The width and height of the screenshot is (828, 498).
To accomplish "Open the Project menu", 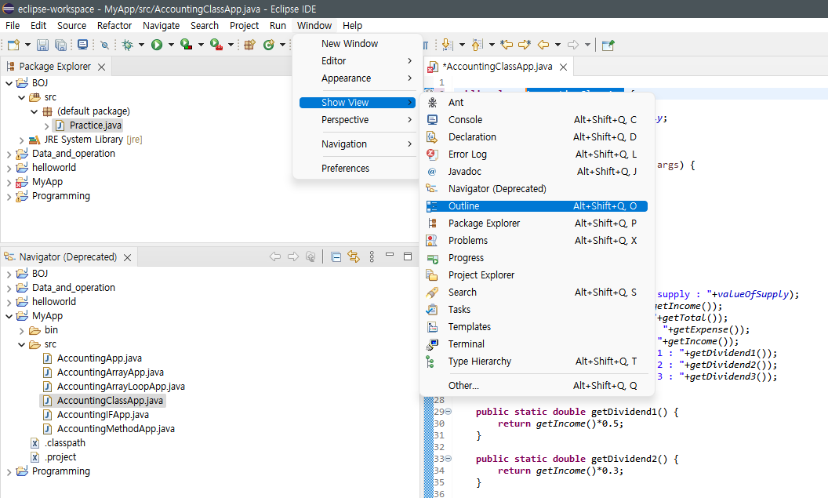I will (244, 25).
